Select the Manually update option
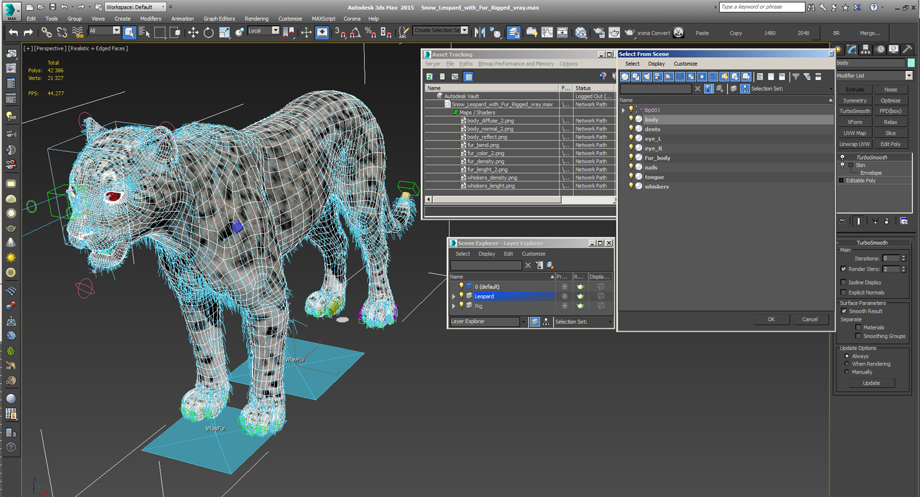 click(x=847, y=372)
